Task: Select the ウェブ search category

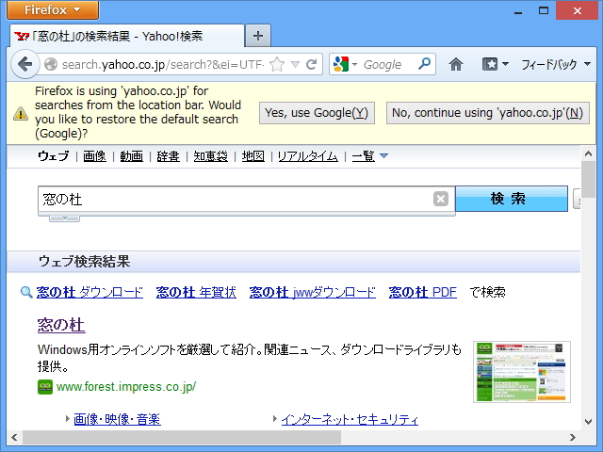Action: (54, 156)
